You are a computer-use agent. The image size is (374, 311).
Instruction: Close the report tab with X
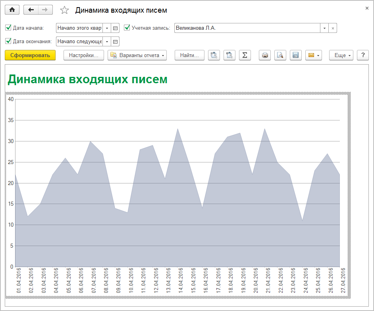pyautogui.click(x=367, y=8)
